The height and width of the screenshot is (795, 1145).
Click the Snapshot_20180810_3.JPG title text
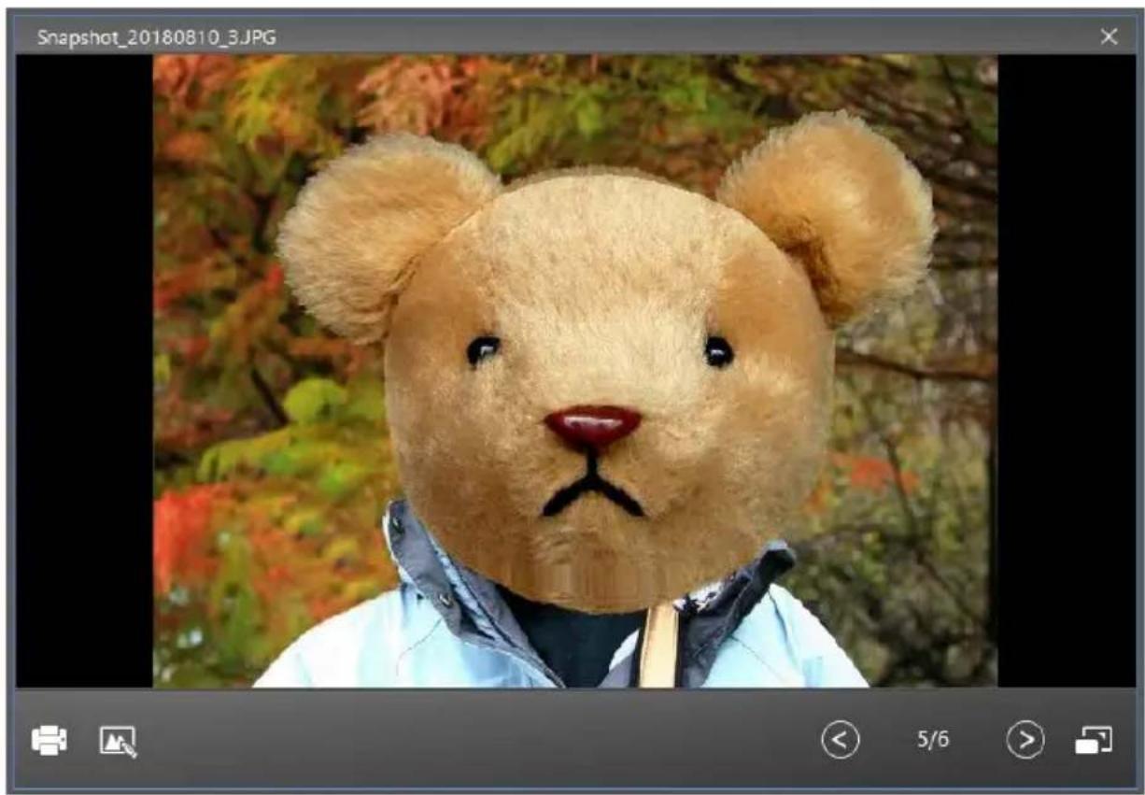[x=156, y=37]
